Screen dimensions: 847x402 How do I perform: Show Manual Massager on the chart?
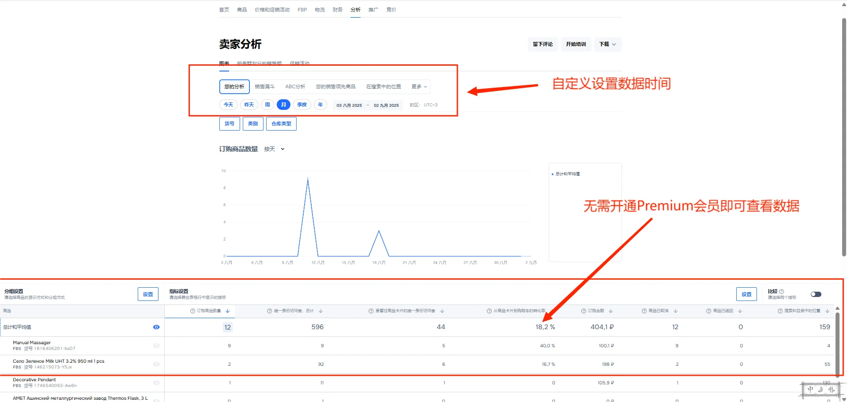156,346
